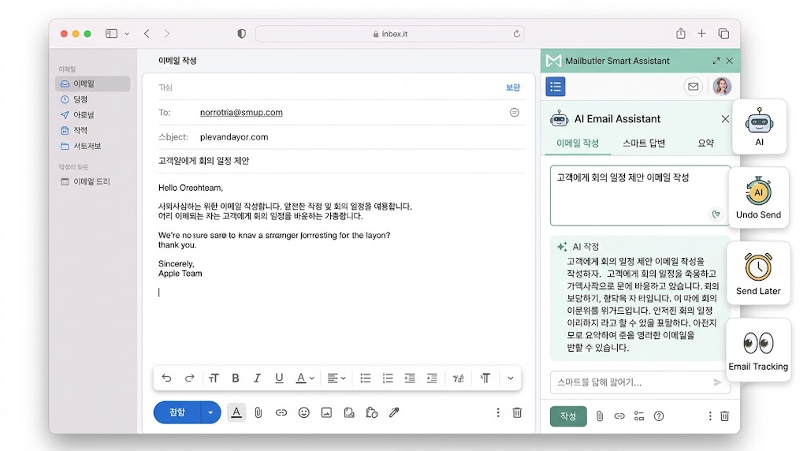Click the browser share icon
The image size is (807, 451).
pos(680,33)
